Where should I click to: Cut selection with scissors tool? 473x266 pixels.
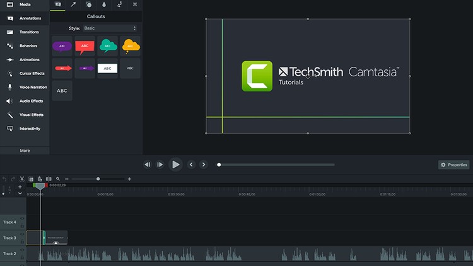tap(21, 179)
